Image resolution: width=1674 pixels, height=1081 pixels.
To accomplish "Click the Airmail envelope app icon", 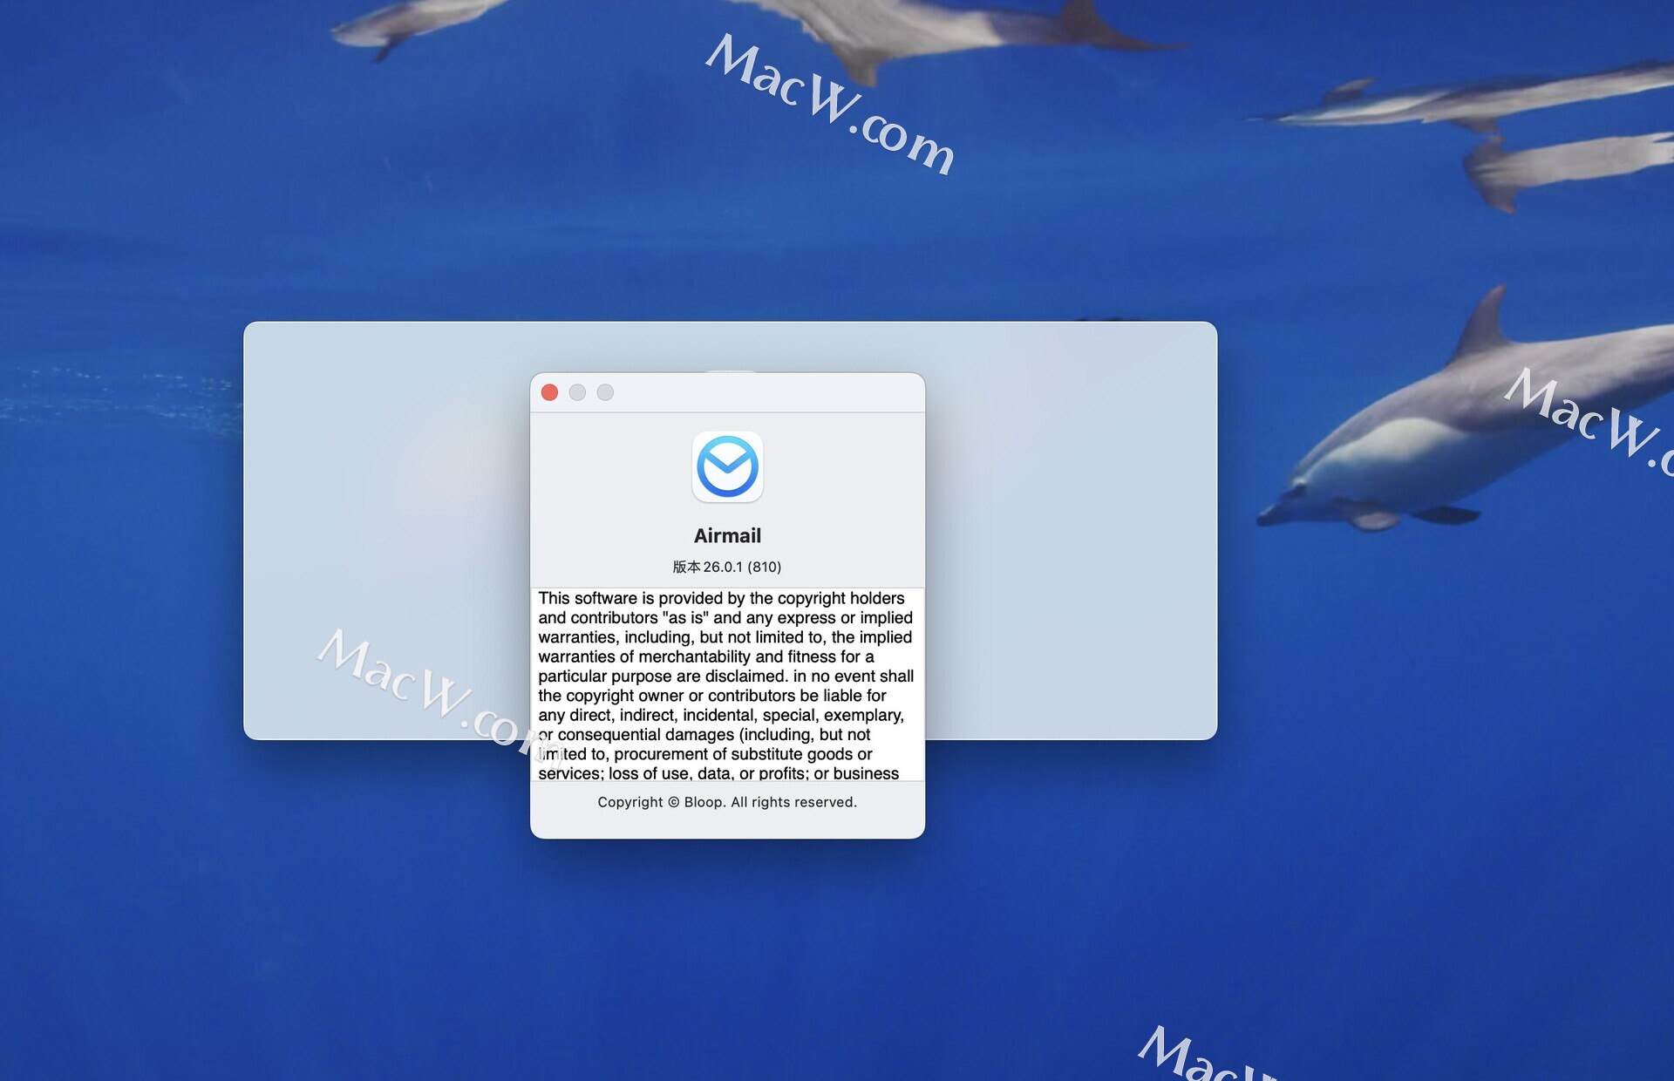I will click(727, 466).
